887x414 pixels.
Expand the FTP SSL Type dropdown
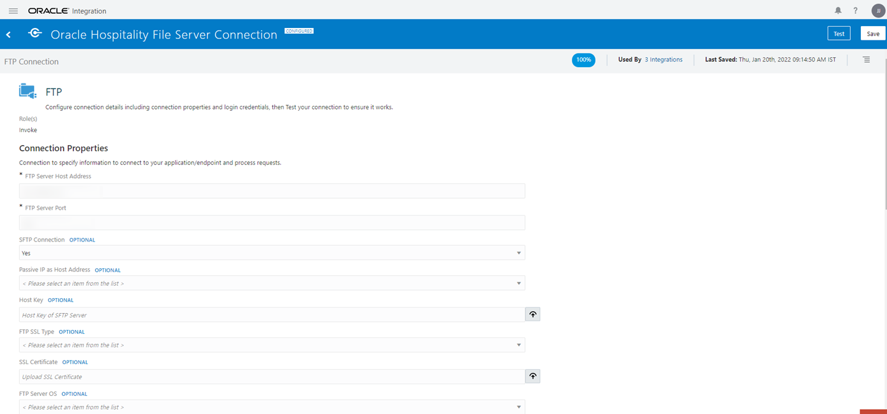[272, 345]
